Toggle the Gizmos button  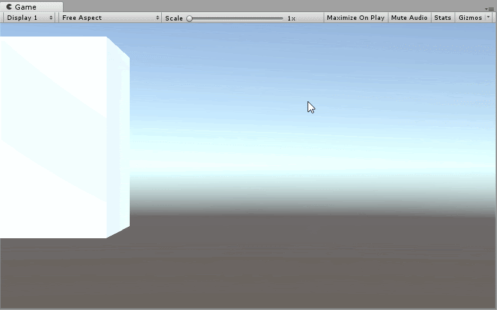pos(470,18)
